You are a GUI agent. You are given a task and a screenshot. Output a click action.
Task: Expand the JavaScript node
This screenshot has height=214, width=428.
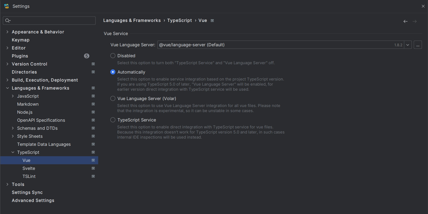(x=13, y=96)
